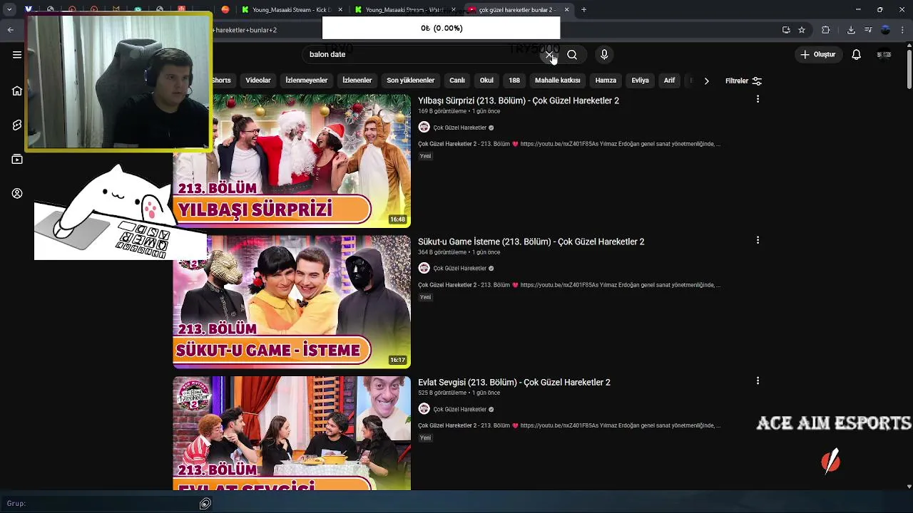Open the browser extensions puzzle icon

[826, 30]
